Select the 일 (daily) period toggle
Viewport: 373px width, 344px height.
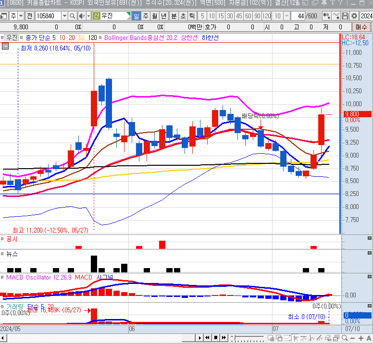[136, 16]
